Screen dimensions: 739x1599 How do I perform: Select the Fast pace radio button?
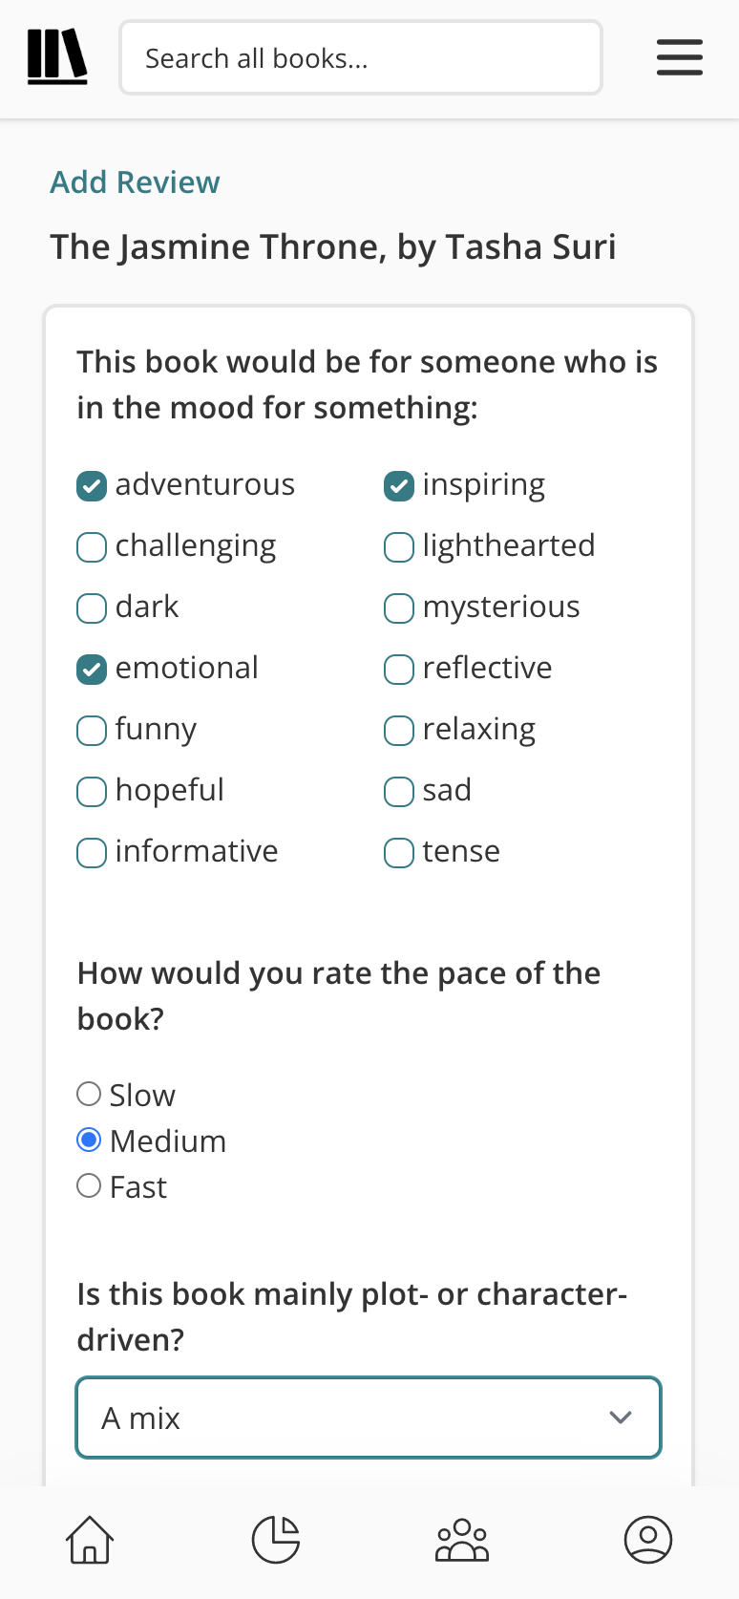(x=88, y=1184)
